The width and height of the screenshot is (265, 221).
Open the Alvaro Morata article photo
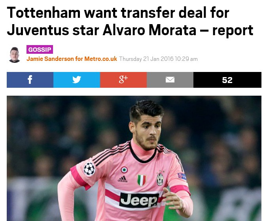coord(134,158)
